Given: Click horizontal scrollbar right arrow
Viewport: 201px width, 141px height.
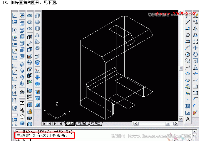Looking at the screenshot, I should [x=176, y=124].
